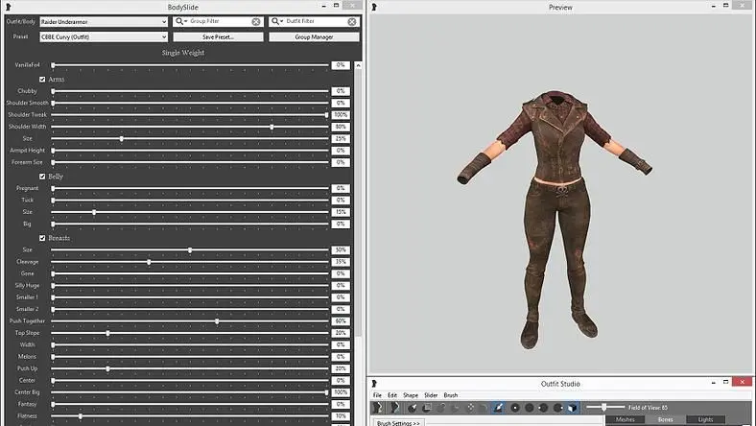Clear the Outfit Filter with its X icon
Image resolution: width=756 pixels, height=426 pixels.
[352, 22]
